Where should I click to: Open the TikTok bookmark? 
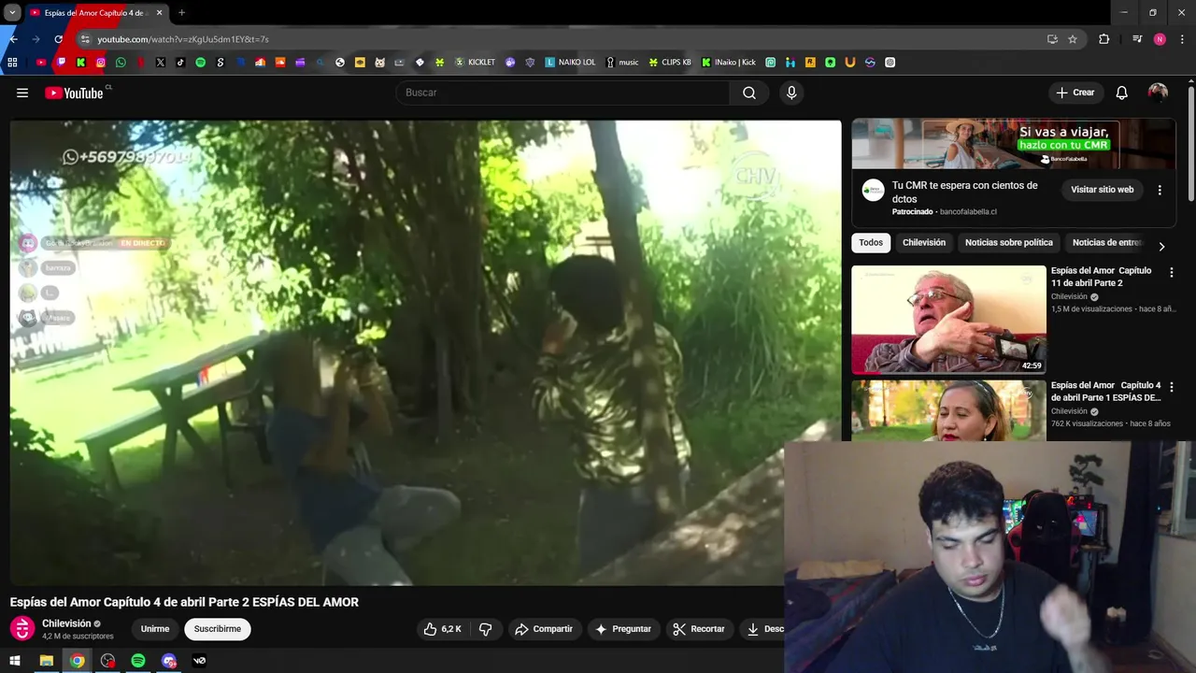(x=180, y=63)
